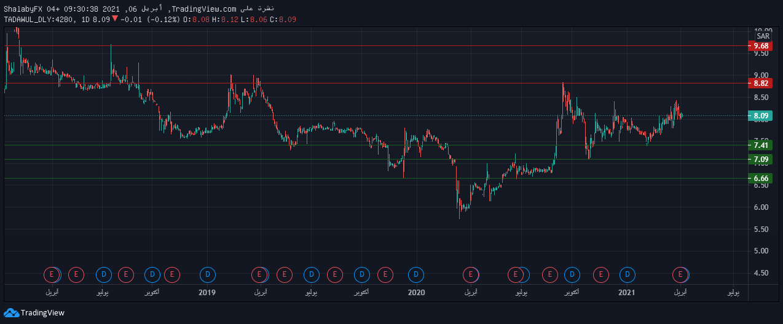Click the earnings E marker above April 2019

coord(260,274)
